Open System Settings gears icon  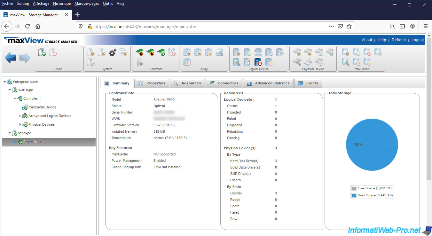pyautogui.click(x=113, y=52)
